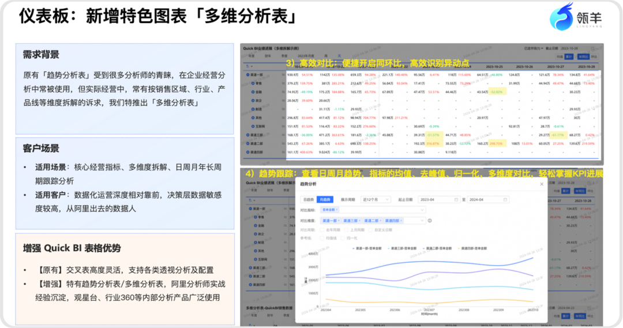623x328 pixels.
Task: Switch to 2023年月度 tab in 高效对比 table
Action: (306, 56)
